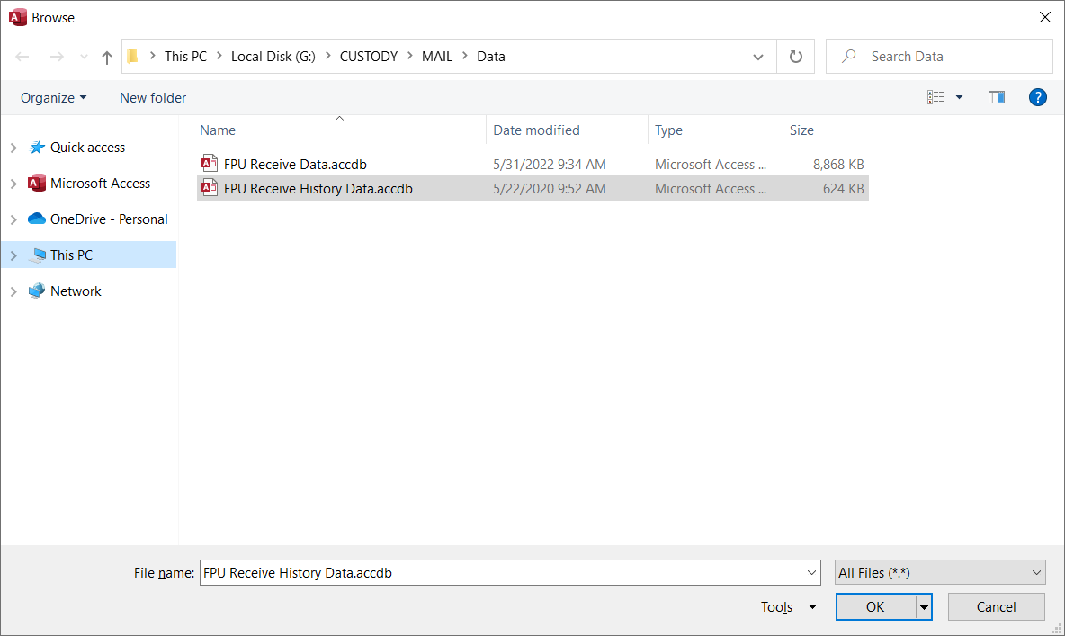
Task: Expand the Network tree node
Action: (13, 291)
